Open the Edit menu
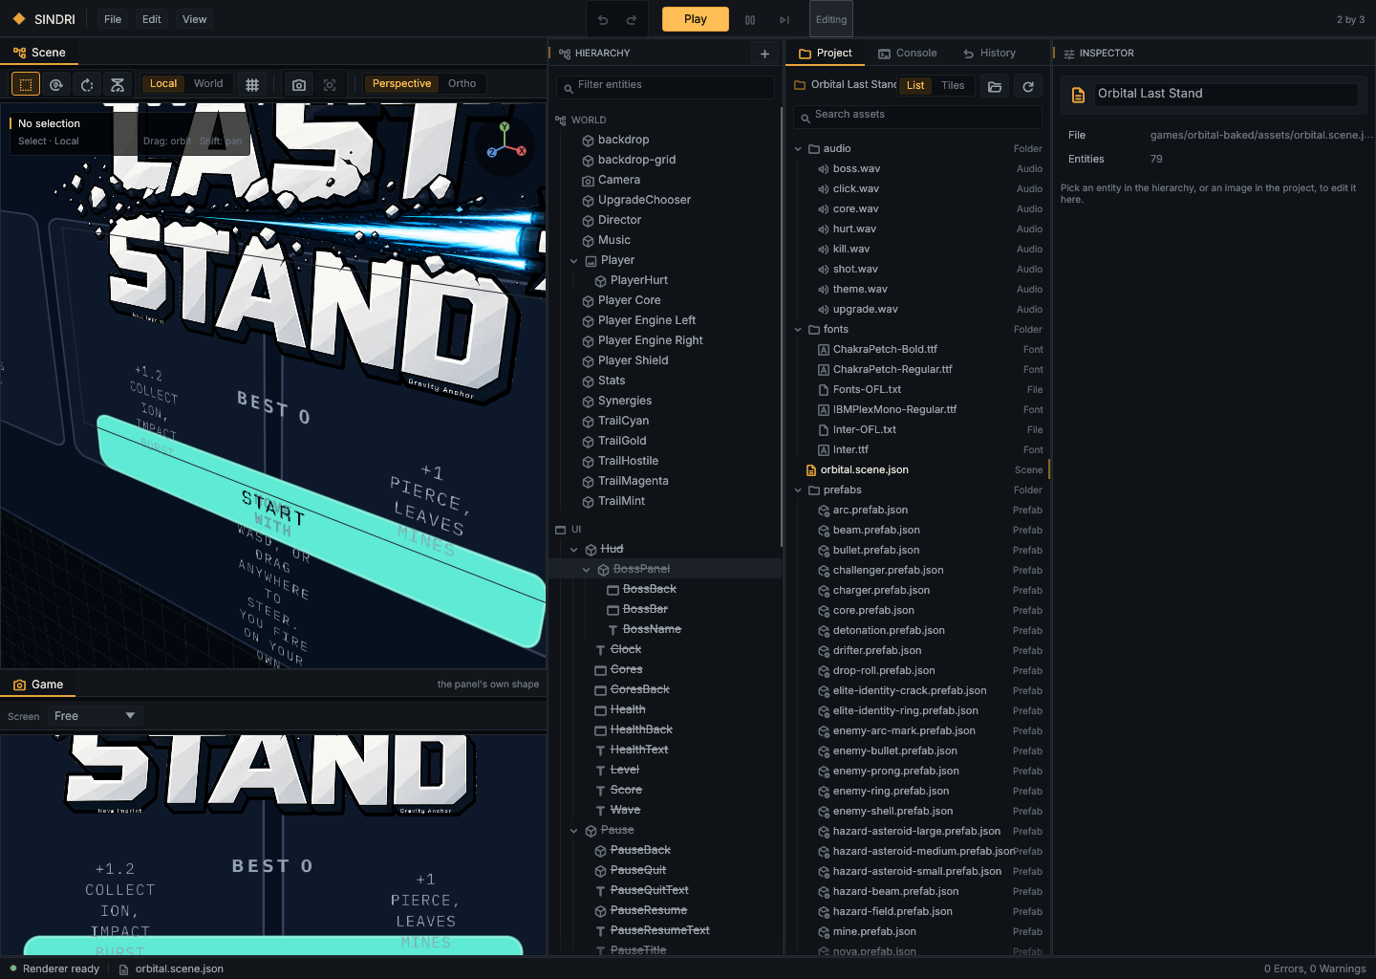The image size is (1376, 979). (x=152, y=19)
